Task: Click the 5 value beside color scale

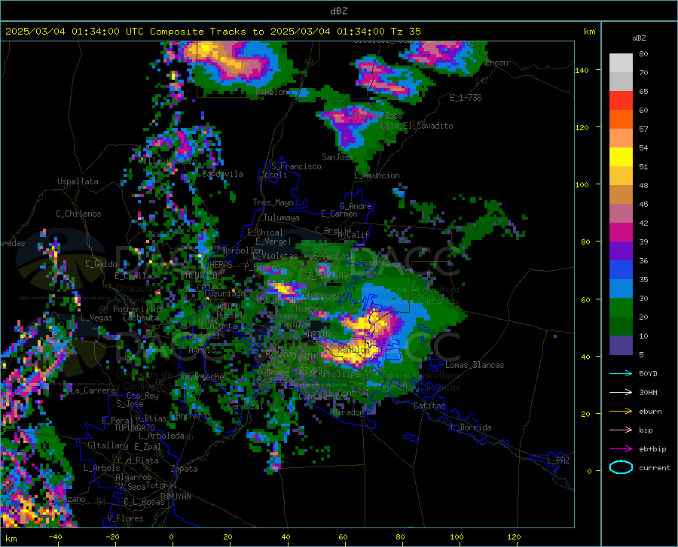Action: (x=641, y=355)
